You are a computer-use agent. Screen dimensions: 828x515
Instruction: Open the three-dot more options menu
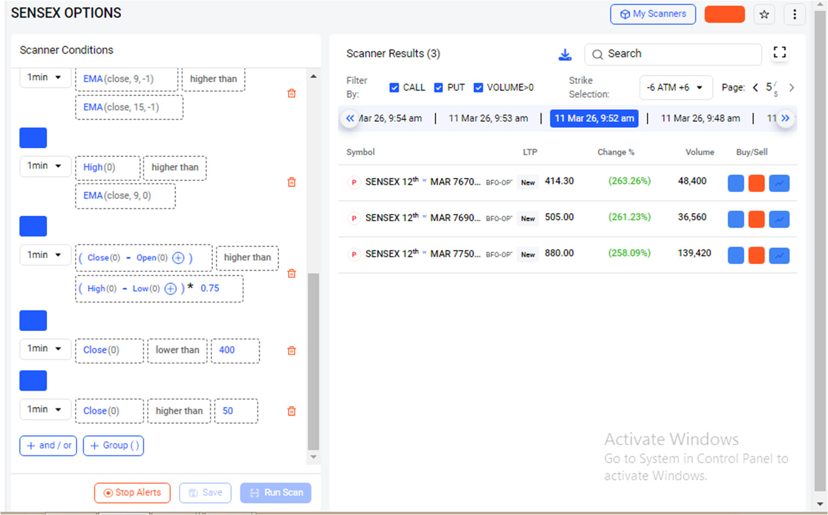tap(794, 15)
